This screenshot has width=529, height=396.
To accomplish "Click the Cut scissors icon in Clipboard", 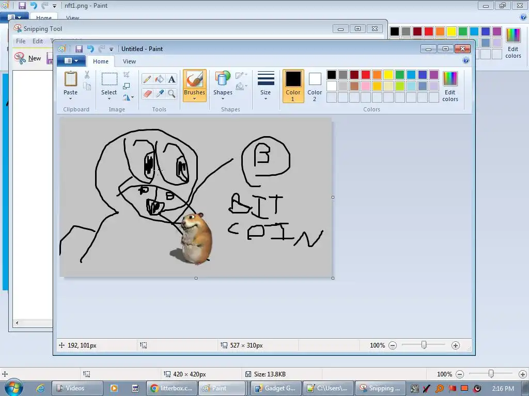I will pos(87,75).
